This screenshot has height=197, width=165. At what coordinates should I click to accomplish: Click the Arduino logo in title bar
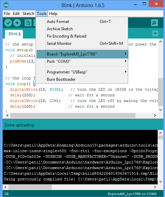[6, 5]
